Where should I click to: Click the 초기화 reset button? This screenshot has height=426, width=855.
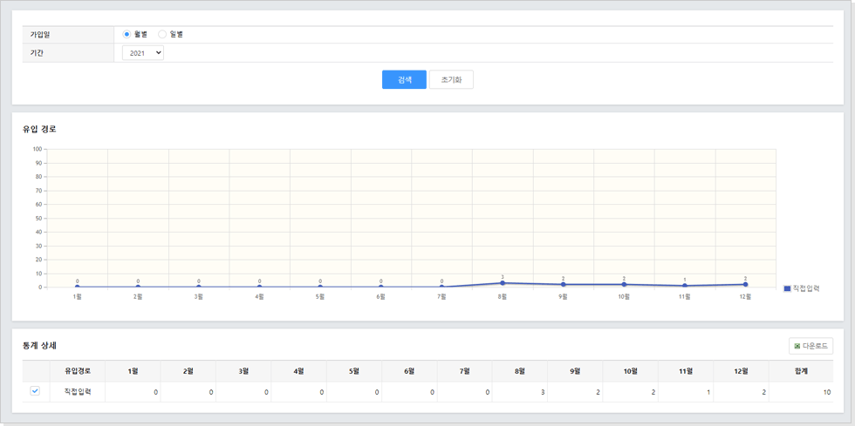pos(451,79)
